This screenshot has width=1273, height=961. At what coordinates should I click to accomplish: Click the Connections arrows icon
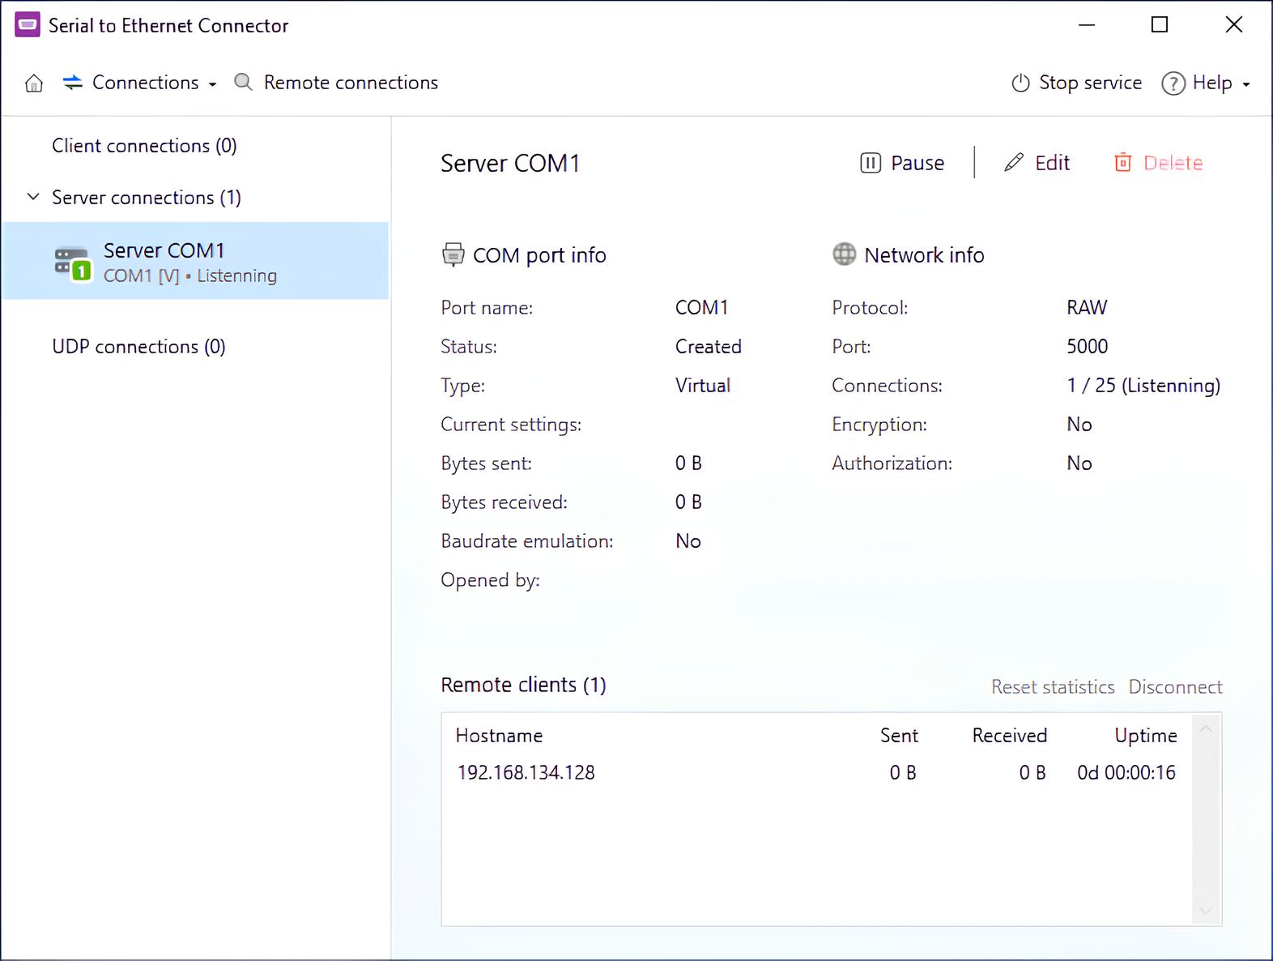[73, 83]
